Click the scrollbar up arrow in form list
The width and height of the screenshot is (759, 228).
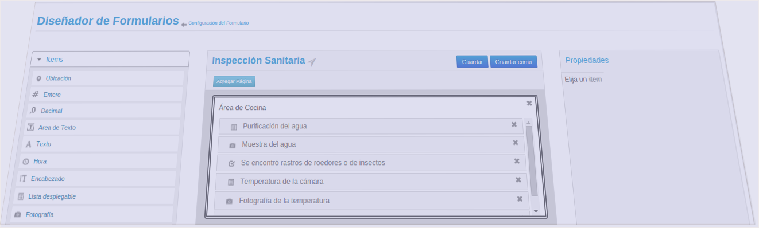coord(528,122)
